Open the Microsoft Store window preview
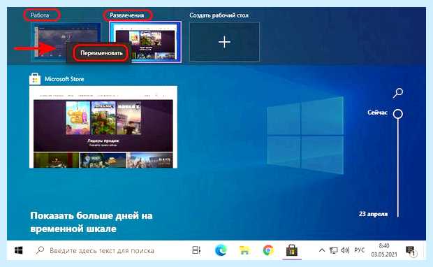 [x=103, y=127]
